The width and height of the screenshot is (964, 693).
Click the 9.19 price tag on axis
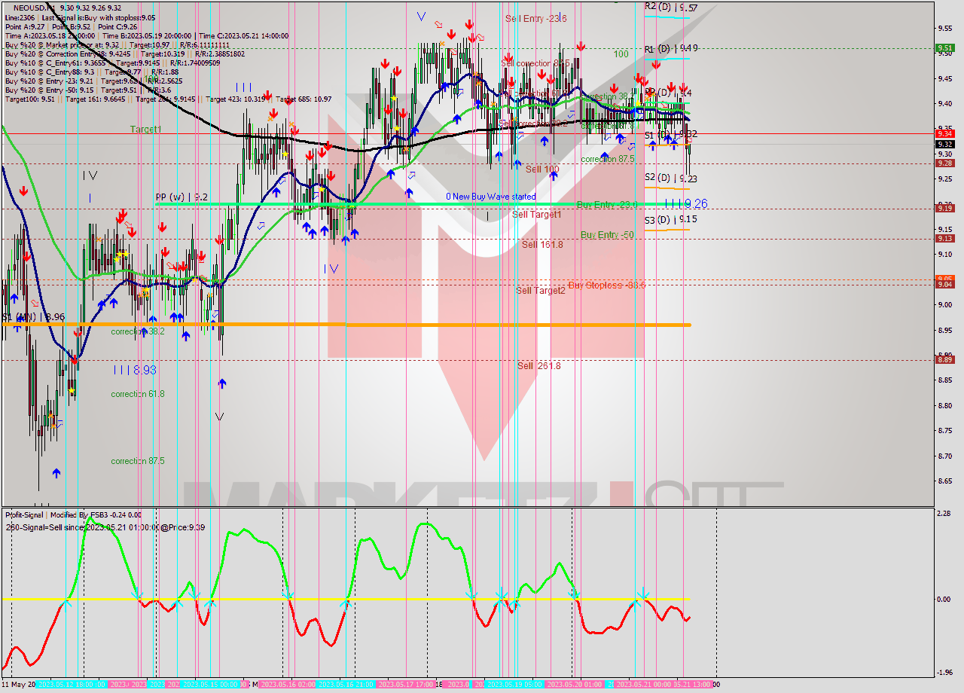(x=944, y=208)
